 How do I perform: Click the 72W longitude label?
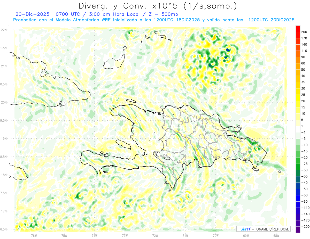pyautogui.click(x=155, y=235)
